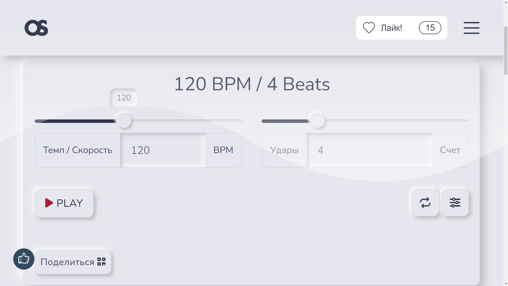Click the heart icon next to Лайк!
The image size is (508, 286).
369,28
